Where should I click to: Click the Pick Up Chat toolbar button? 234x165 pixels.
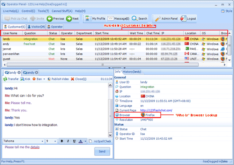pos(16,18)
